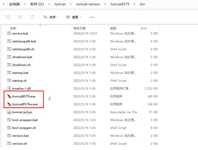Select the file name tool-wrapper.sh
This screenshot has width=198, height=150.
(24, 128)
